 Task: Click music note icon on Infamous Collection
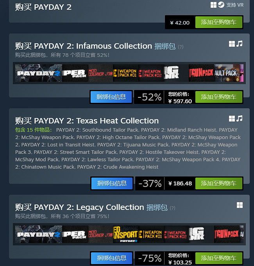point(240,44)
